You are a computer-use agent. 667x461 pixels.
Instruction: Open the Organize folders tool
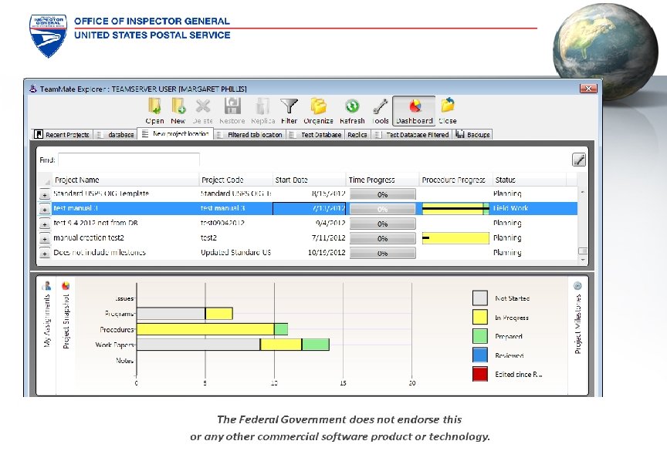[x=318, y=111]
